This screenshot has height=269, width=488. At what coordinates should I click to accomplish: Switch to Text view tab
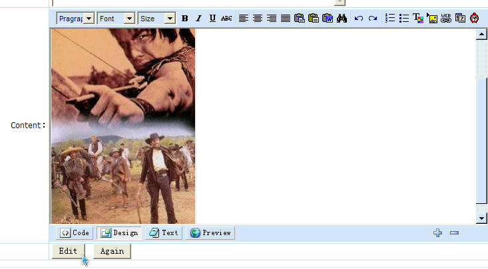(x=164, y=232)
